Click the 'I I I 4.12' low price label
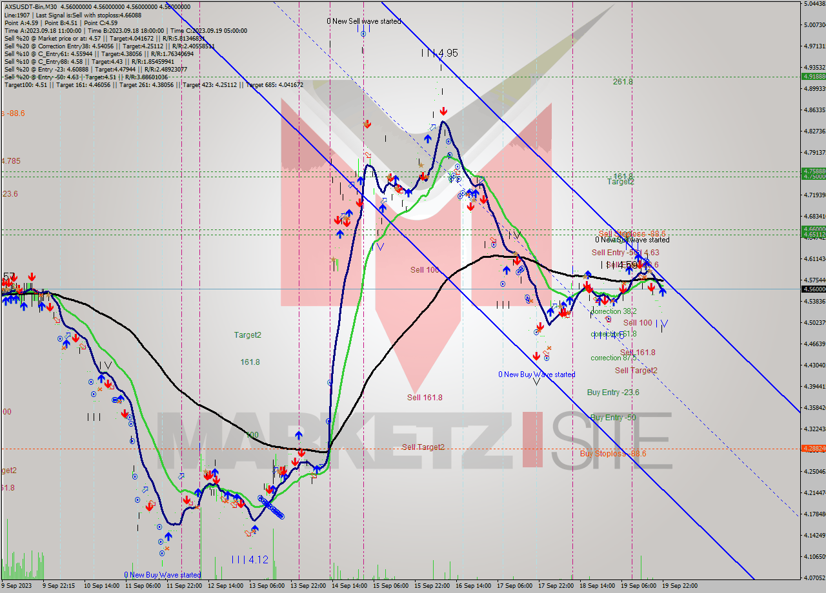This screenshot has height=593, width=826. pos(249,559)
